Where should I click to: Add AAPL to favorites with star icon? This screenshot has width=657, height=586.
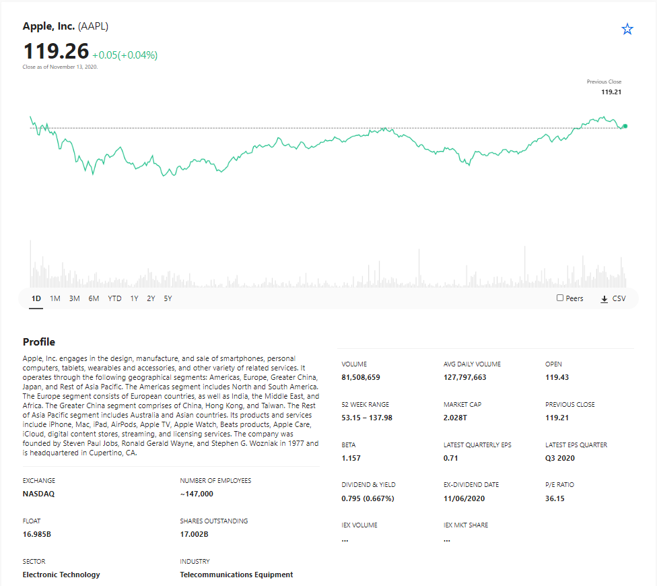627,29
